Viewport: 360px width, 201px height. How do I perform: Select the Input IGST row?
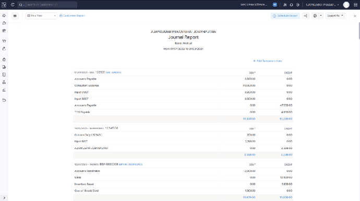click(x=183, y=142)
